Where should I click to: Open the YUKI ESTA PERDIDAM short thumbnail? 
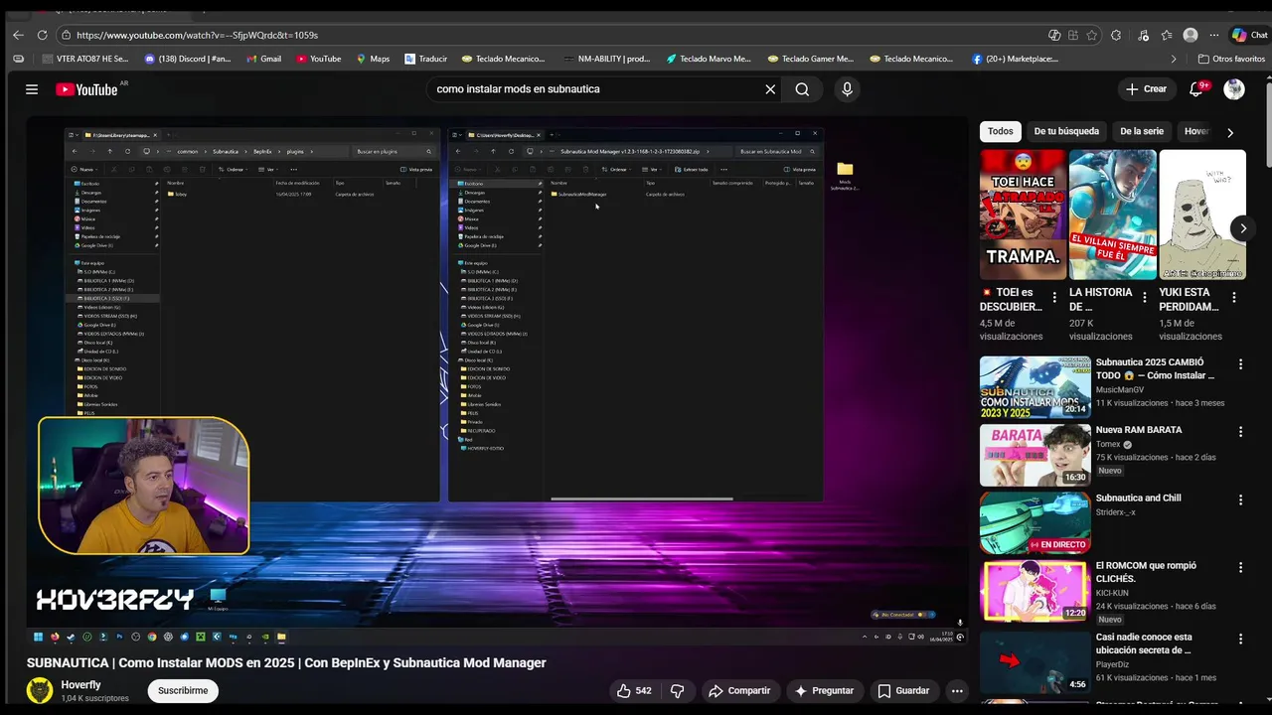click(x=1201, y=214)
